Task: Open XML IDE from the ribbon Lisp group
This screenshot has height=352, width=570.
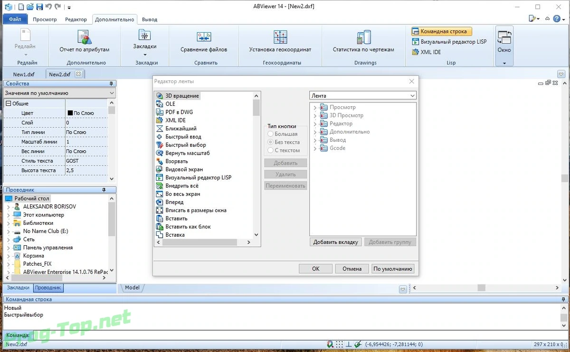Action: click(426, 52)
